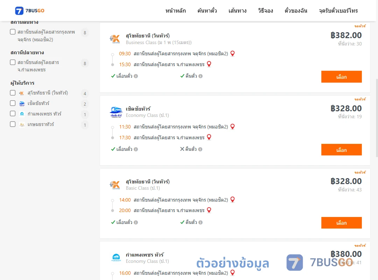Click operator logo on 09:30 Business Class trip
378x280 pixels.
tap(115, 39)
